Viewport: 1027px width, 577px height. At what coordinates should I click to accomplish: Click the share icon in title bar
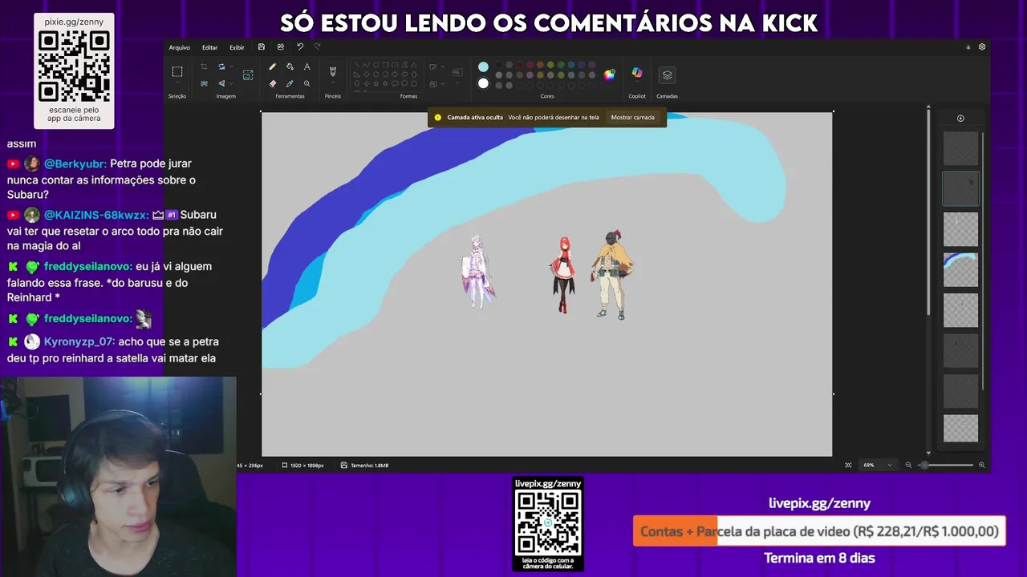(x=280, y=47)
